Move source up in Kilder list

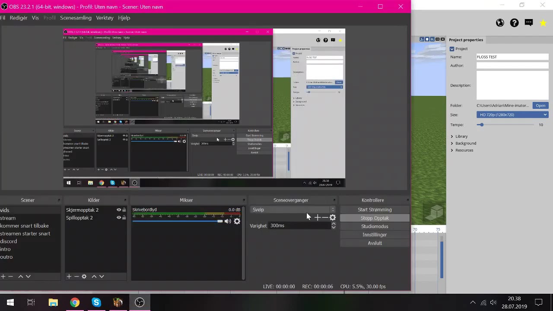94,276
